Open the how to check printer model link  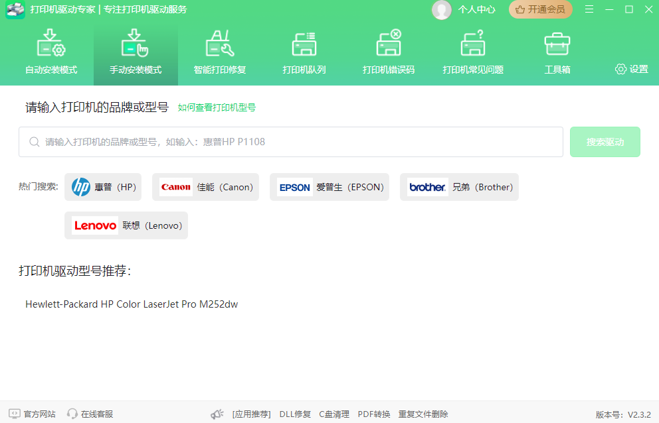(217, 107)
